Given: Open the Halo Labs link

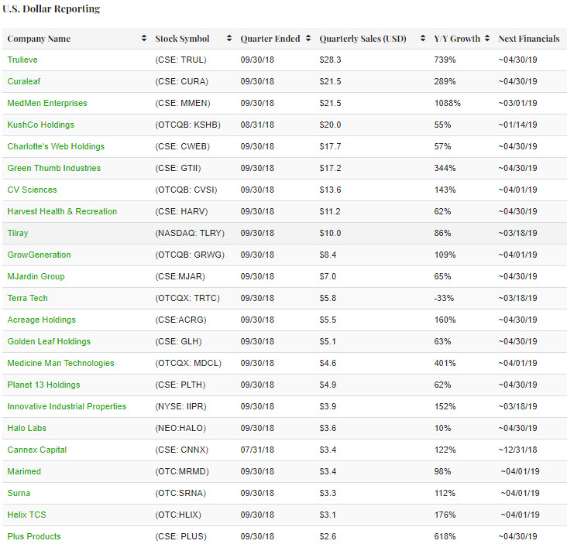Looking at the screenshot, I should point(27,428).
